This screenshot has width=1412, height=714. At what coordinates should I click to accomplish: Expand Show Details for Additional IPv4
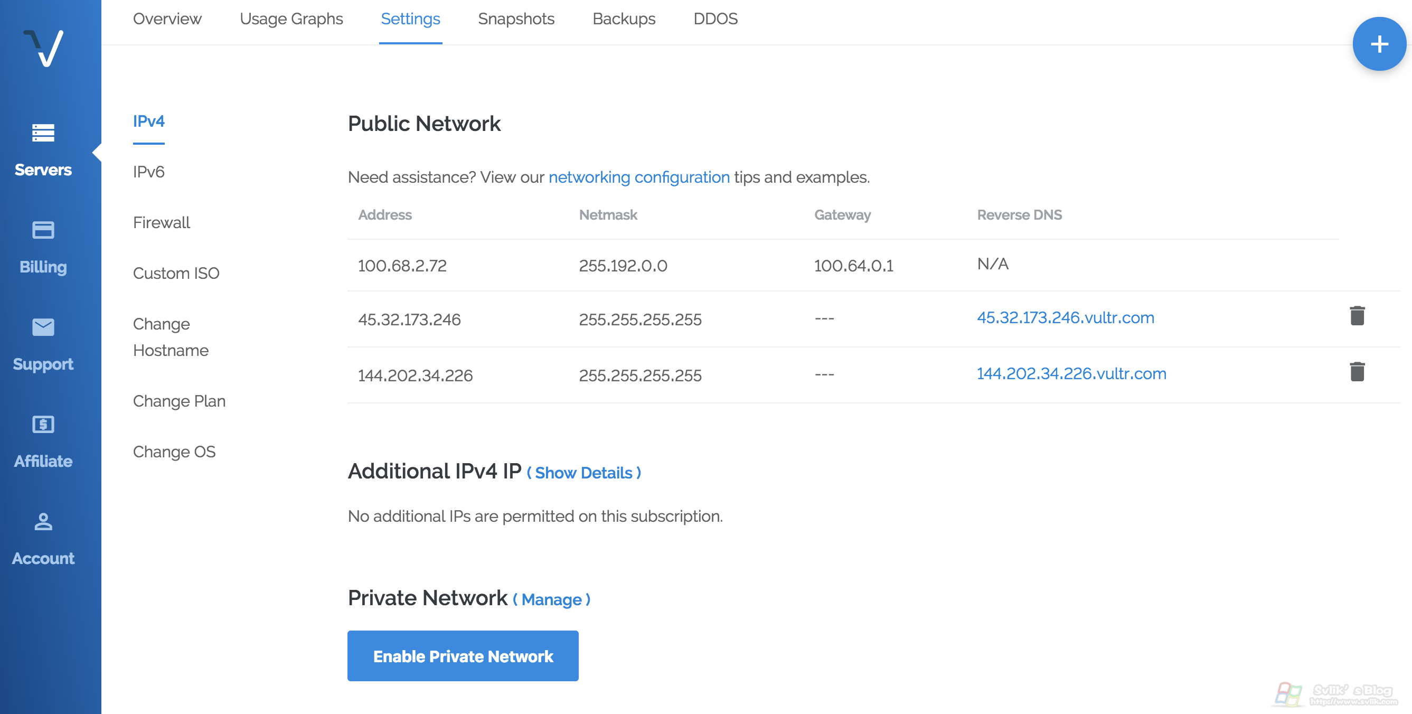click(583, 473)
